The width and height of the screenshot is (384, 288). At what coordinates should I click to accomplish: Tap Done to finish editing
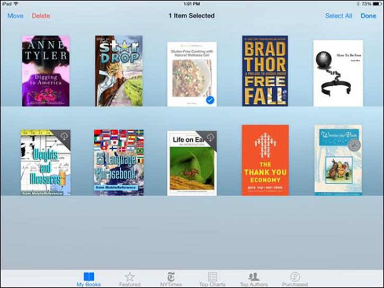368,16
